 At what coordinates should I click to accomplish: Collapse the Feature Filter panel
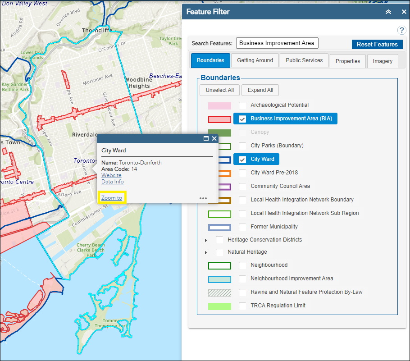pyautogui.click(x=388, y=12)
